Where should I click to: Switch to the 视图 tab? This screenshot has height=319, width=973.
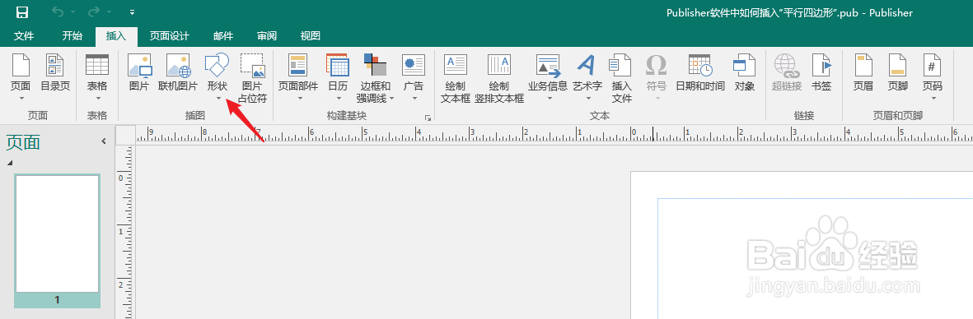[311, 36]
